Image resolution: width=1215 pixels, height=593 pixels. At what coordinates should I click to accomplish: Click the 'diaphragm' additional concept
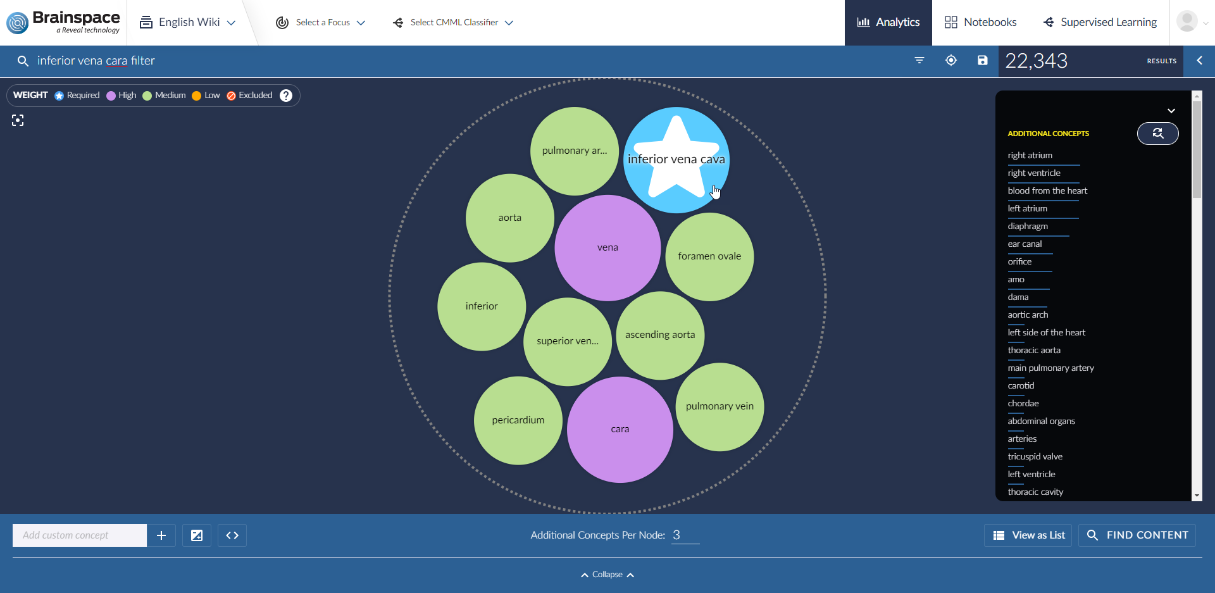tap(1028, 227)
